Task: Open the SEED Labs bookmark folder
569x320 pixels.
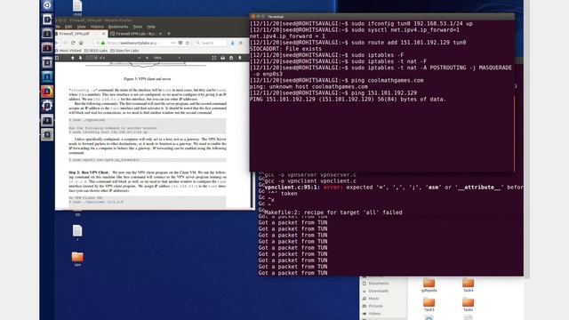Action: pyautogui.click(x=96, y=51)
